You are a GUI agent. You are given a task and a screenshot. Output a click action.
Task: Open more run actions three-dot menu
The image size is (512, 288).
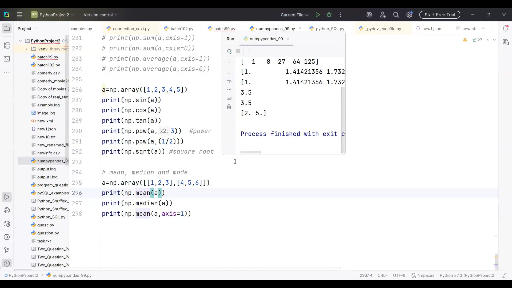[x=340, y=15]
